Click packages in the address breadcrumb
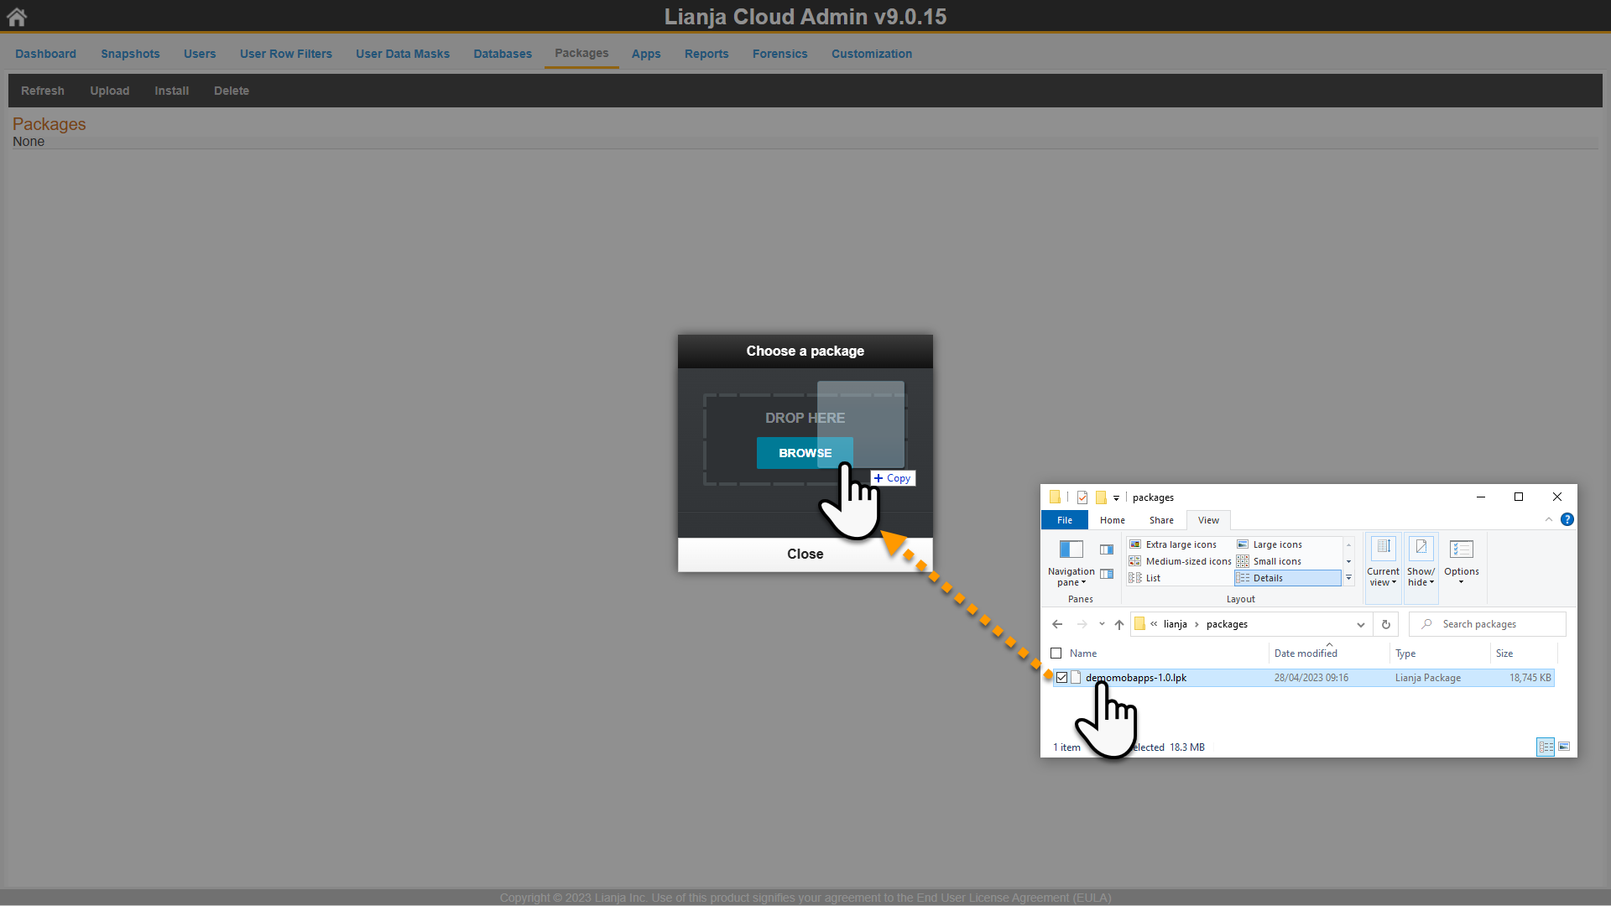The width and height of the screenshot is (1611, 906). (1227, 624)
